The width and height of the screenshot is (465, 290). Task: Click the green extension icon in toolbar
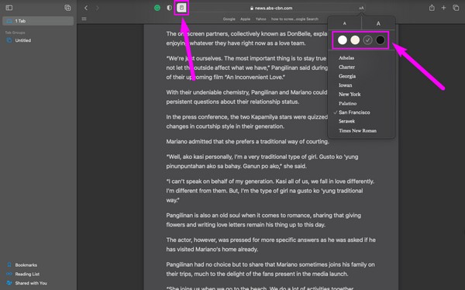[157, 8]
